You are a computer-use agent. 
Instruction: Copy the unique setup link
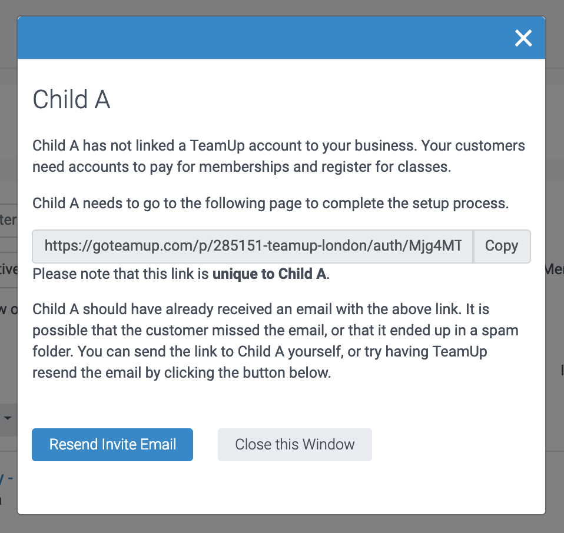(x=502, y=246)
